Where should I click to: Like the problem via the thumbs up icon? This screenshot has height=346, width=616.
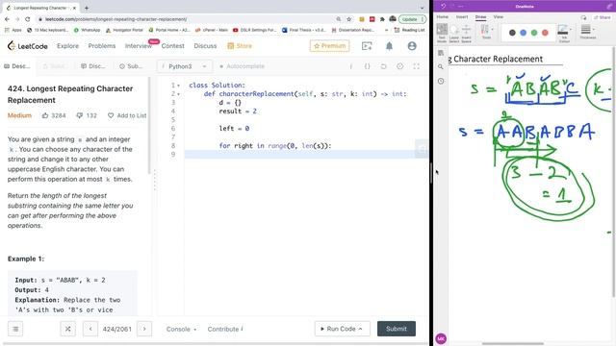[45, 115]
